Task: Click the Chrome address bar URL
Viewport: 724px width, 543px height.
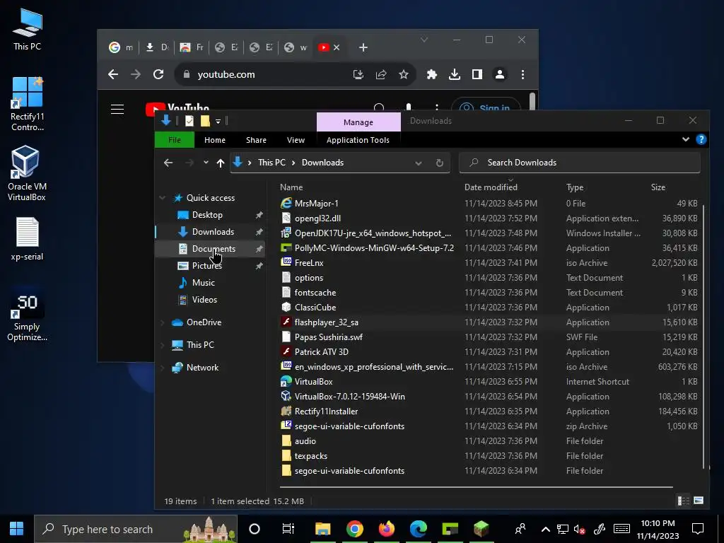Action: tap(226, 74)
